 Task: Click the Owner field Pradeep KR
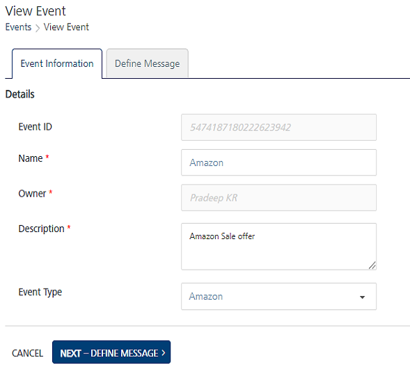click(x=278, y=198)
